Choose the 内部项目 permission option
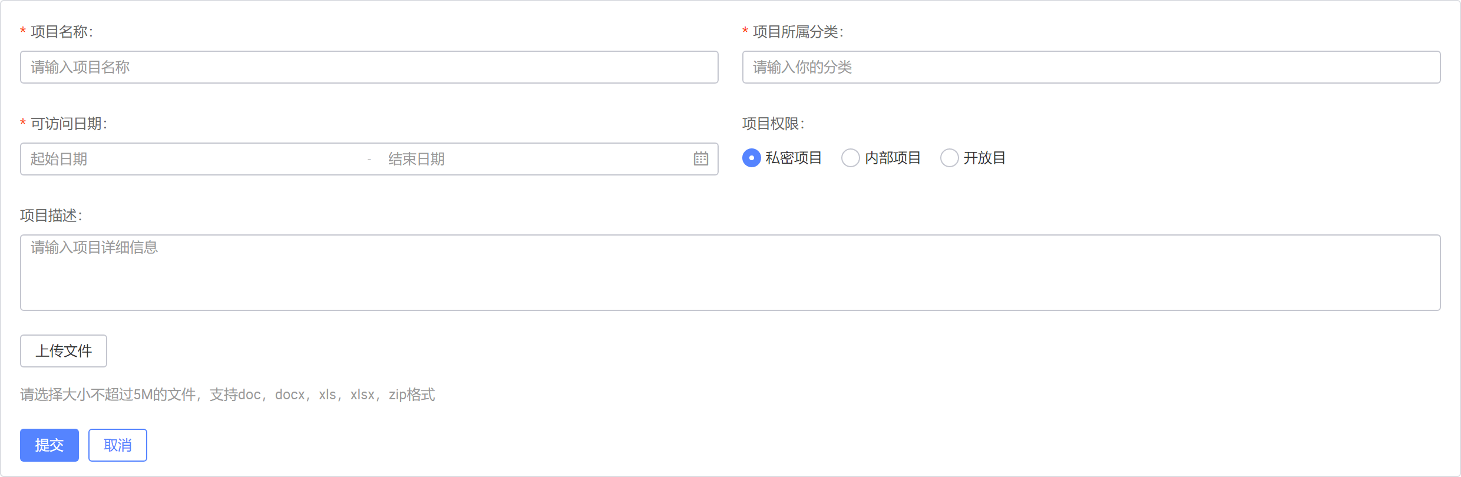The image size is (1461, 477). (x=850, y=158)
